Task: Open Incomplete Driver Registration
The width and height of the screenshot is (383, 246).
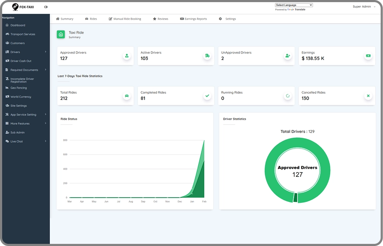Action: click(x=26, y=80)
